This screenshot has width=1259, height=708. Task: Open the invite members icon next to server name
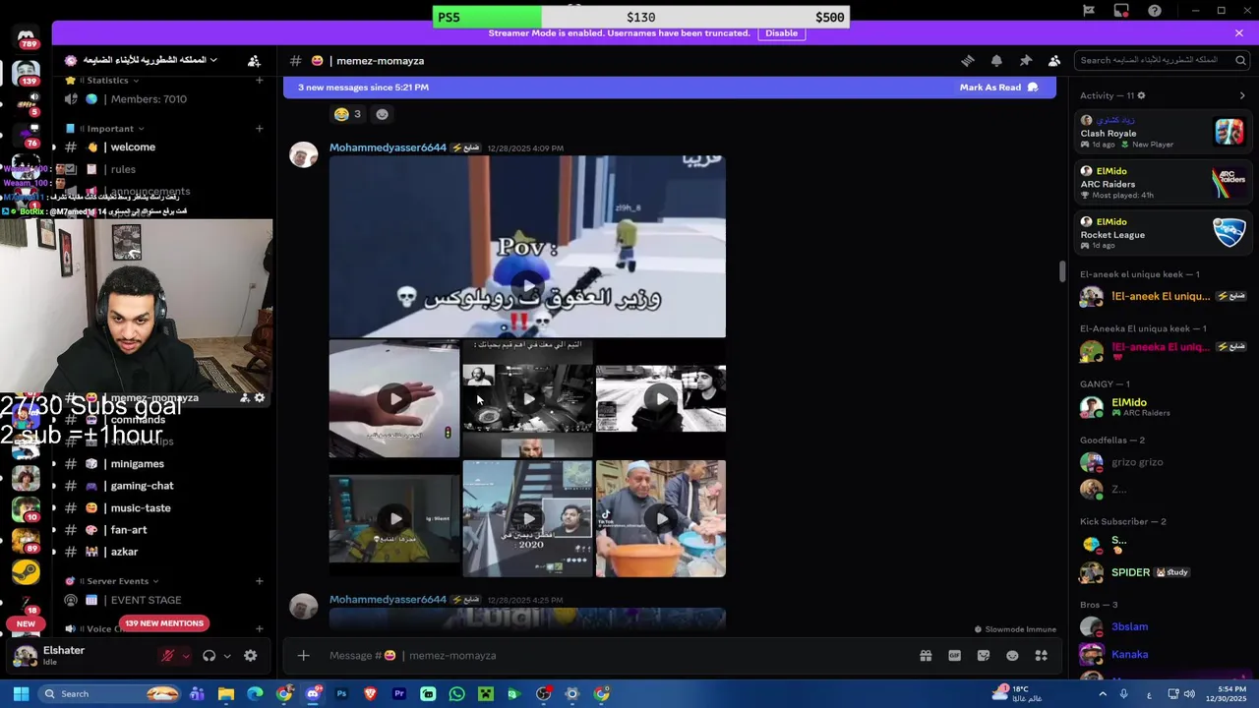coord(254,61)
